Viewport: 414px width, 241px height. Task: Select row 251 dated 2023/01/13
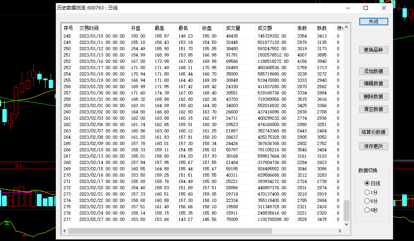tap(202, 55)
